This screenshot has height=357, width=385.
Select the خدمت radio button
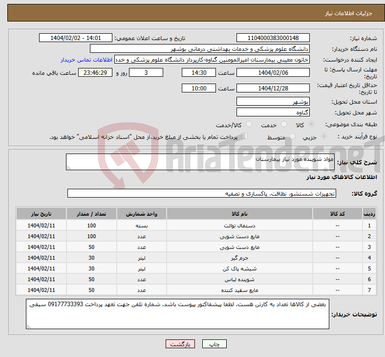click(x=284, y=124)
